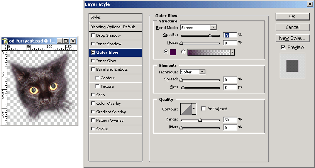
Task: Toggle the Preview checkbox
Action: (x=283, y=48)
